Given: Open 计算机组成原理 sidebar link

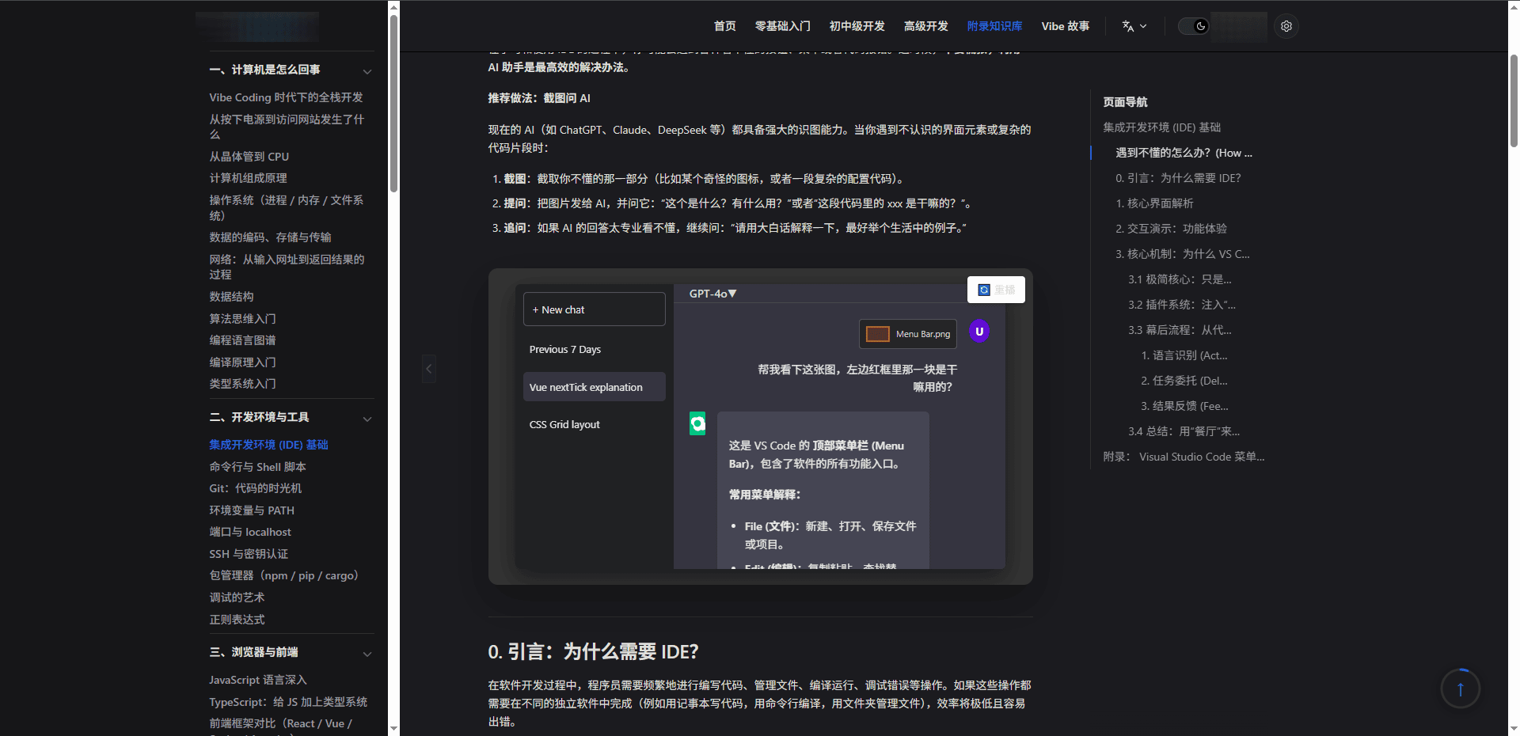Looking at the screenshot, I should click(248, 178).
